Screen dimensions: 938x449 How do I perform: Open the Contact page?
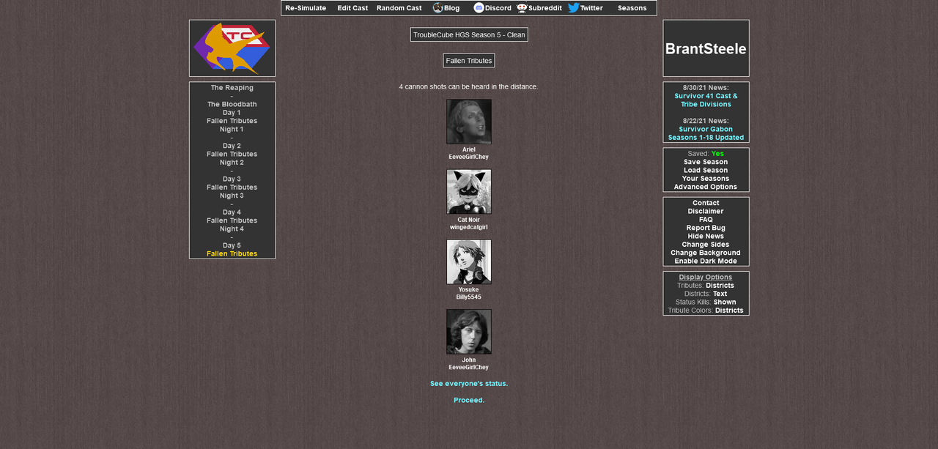click(706, 203)
